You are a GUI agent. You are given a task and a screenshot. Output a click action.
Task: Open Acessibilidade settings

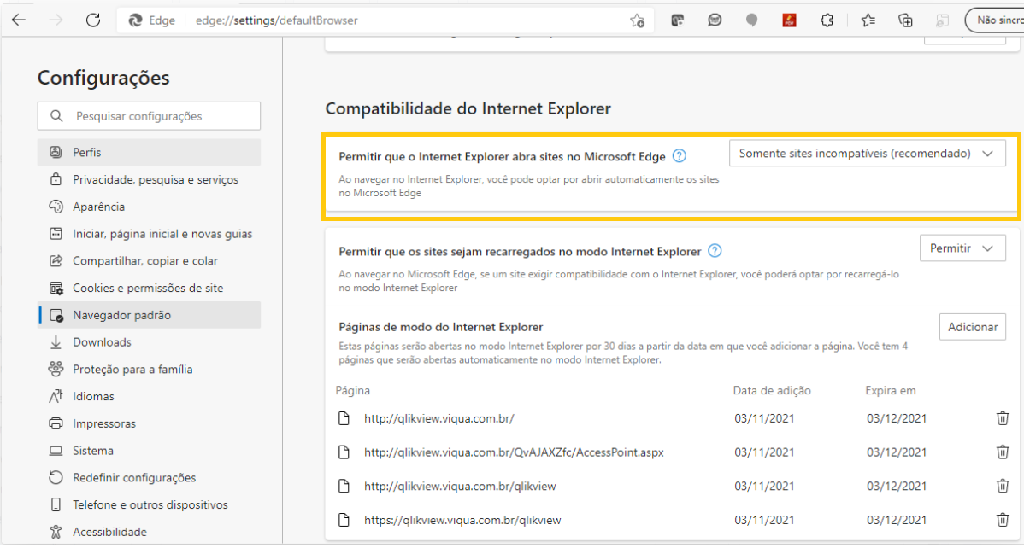(x=149, y=532)
